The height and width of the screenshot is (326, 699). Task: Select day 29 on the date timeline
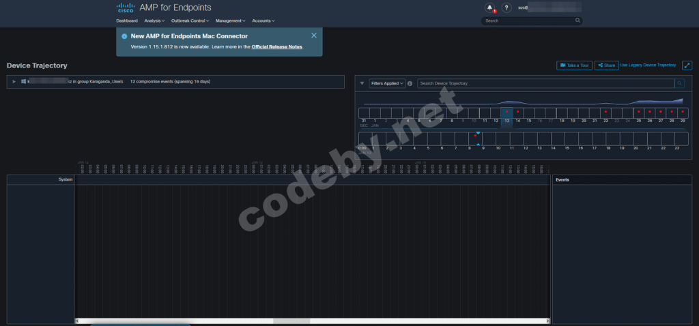[x=683, y=113]
